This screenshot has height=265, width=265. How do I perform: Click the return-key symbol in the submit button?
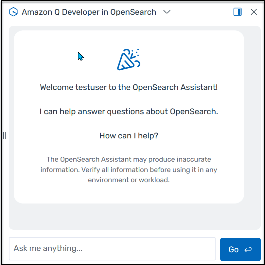point(247,249)
